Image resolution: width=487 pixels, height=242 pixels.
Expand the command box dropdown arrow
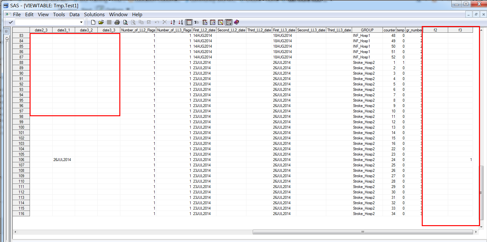click(x=81, y=22)
